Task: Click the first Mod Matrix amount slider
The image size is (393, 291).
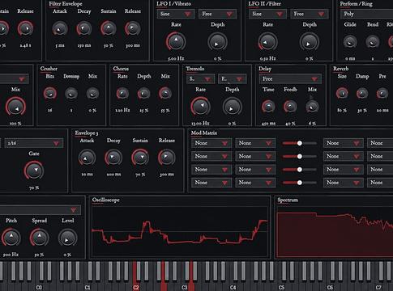Action: click(x=300, y=143)
